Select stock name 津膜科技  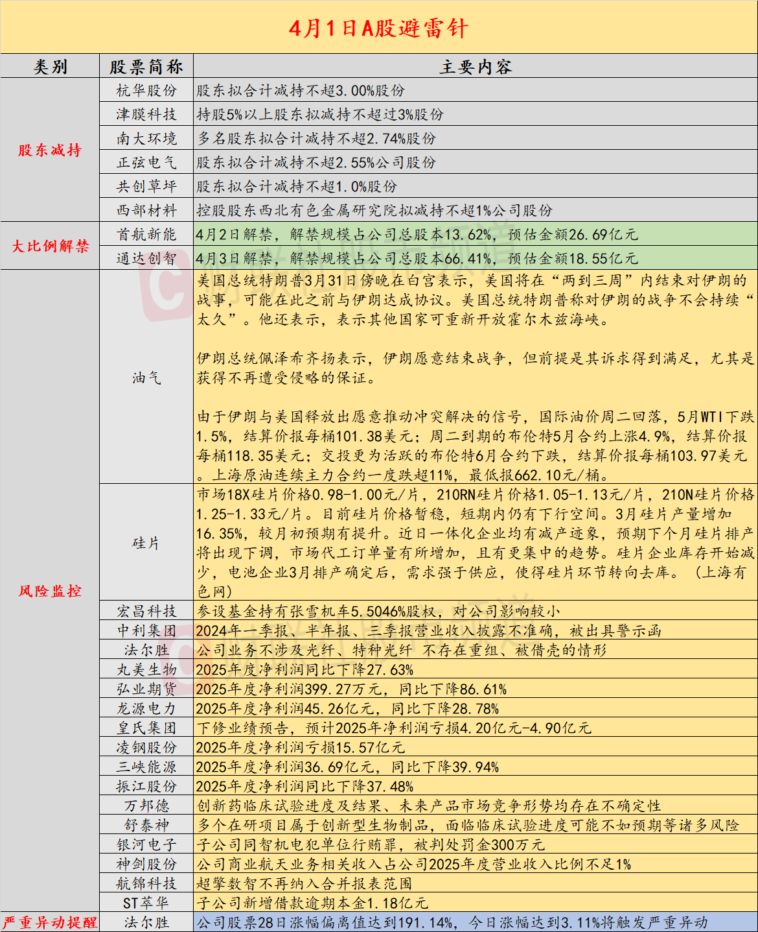point(146,114)
